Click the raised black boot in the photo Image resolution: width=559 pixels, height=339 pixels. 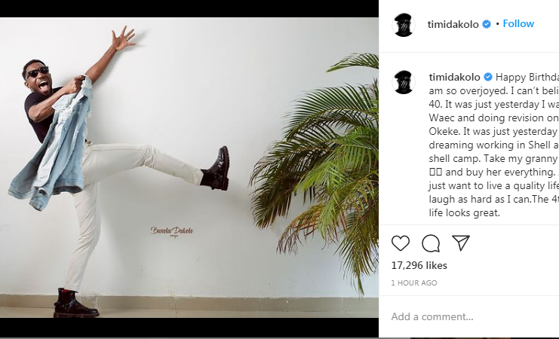coord(217,169)
